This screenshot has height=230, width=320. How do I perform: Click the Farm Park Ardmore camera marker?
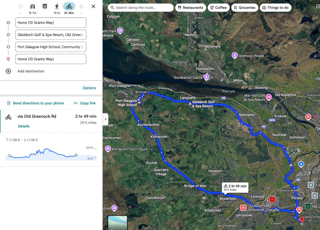120,30
